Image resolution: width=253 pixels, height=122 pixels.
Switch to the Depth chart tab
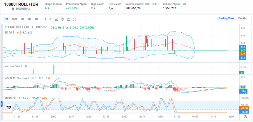[242, 18]
